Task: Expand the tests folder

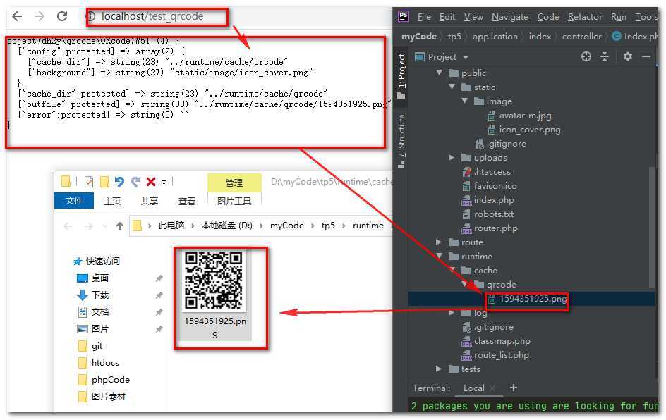Action: (439, 369)
